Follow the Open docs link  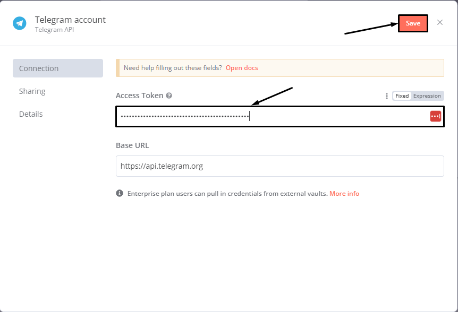242,68
